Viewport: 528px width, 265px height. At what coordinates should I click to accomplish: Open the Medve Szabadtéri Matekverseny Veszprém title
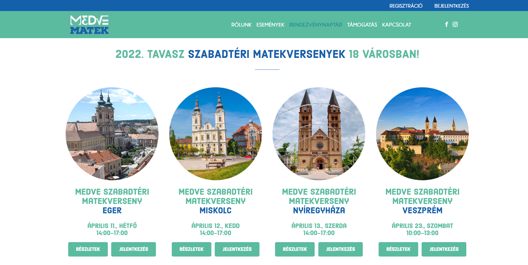click(422, 201)
